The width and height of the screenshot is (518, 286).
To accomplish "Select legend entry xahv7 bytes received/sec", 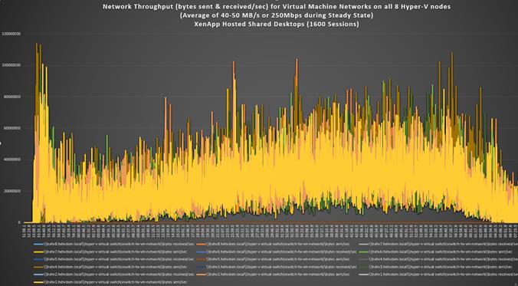I will 439,244.
